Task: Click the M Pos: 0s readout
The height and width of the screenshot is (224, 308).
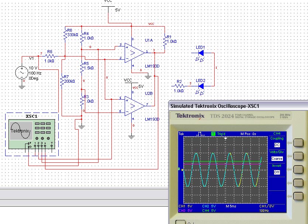Action: click(248, 134)
